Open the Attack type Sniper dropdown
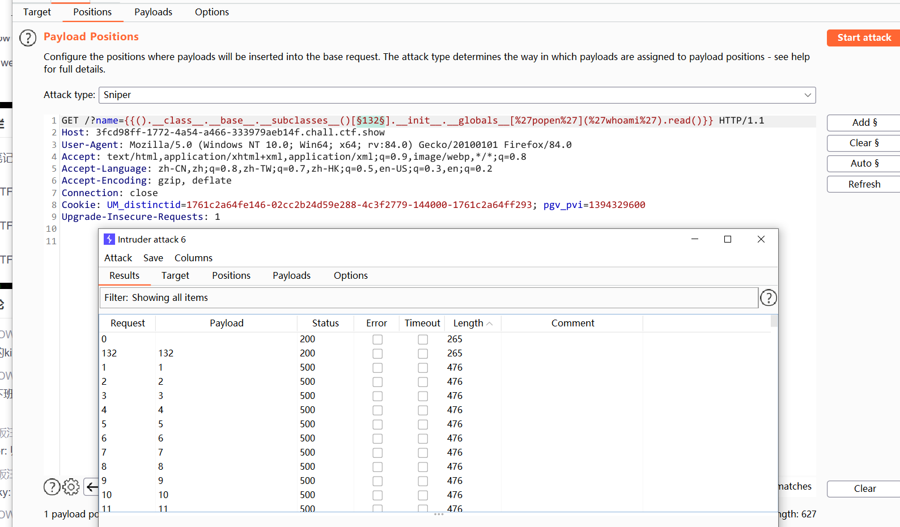 457,95
